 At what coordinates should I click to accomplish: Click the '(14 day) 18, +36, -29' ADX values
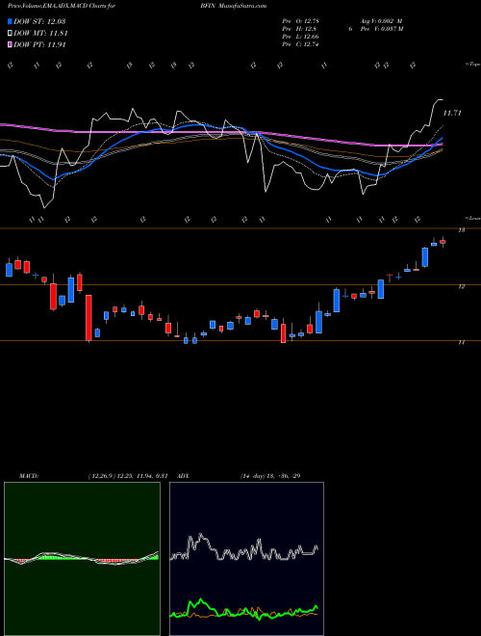270,476
